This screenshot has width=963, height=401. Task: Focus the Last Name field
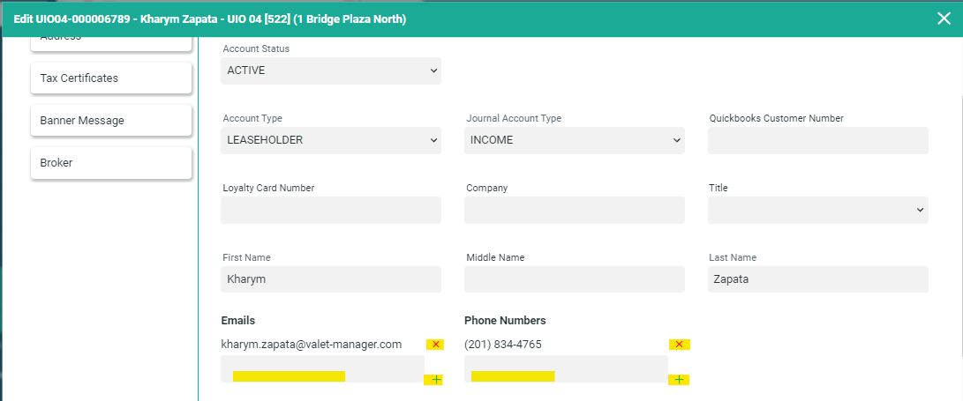pos(817,279)
